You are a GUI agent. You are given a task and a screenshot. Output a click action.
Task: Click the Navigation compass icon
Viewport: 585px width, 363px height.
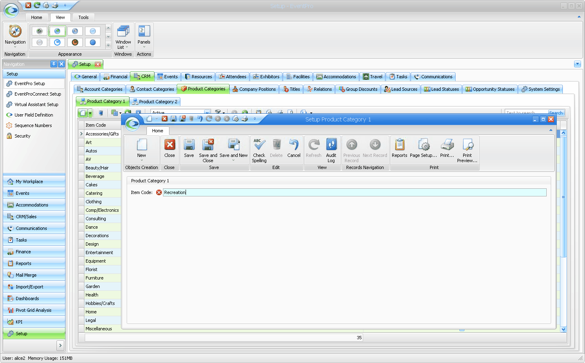(x=15, y=31)
